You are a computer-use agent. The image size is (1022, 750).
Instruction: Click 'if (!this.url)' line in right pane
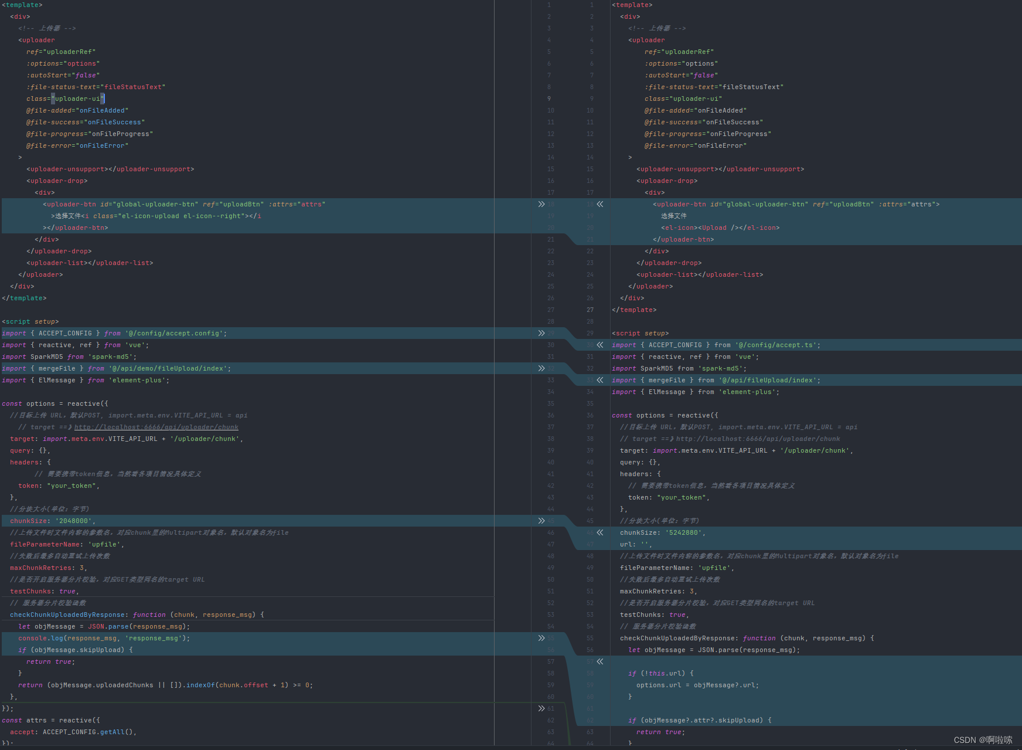point(661,673)
